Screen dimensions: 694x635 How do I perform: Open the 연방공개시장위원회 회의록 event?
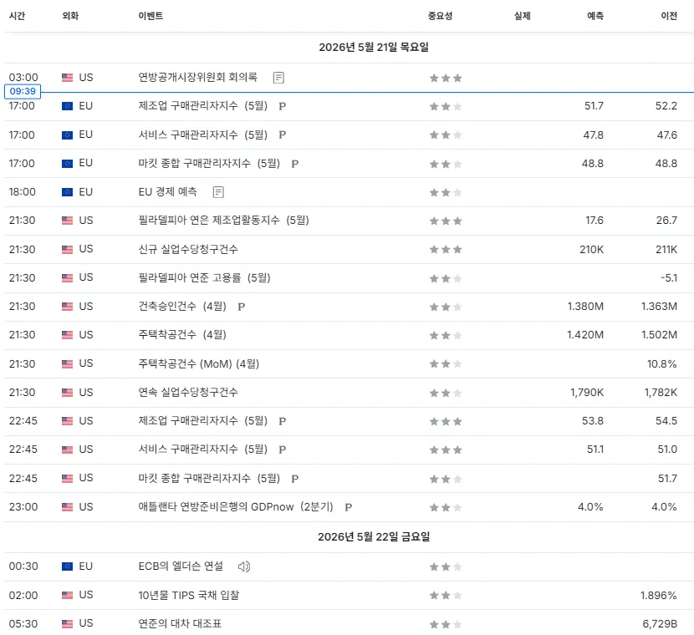point(198,78)
